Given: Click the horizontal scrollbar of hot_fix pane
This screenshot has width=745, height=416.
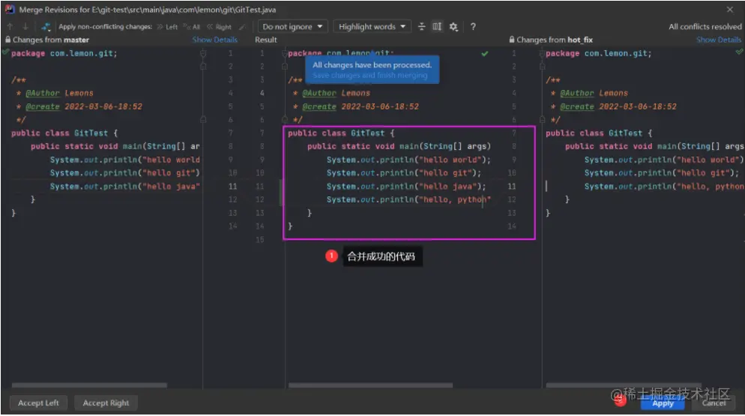Looking at the screenshot, I should pos(624,385).
